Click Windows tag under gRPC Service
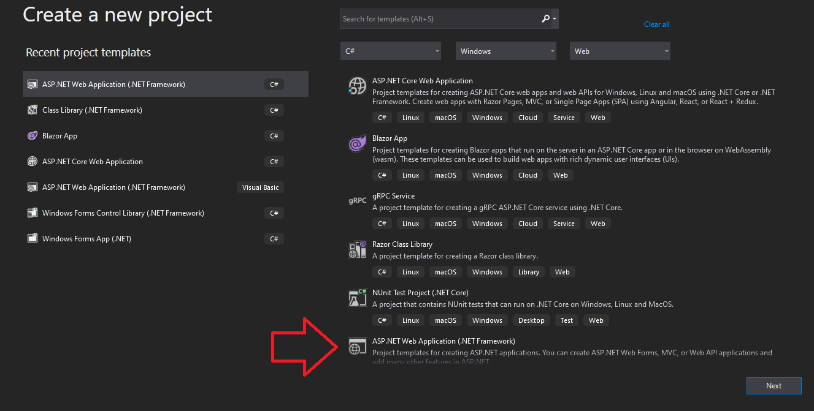This screenshot has height=411, width=814. click(488, 224)
